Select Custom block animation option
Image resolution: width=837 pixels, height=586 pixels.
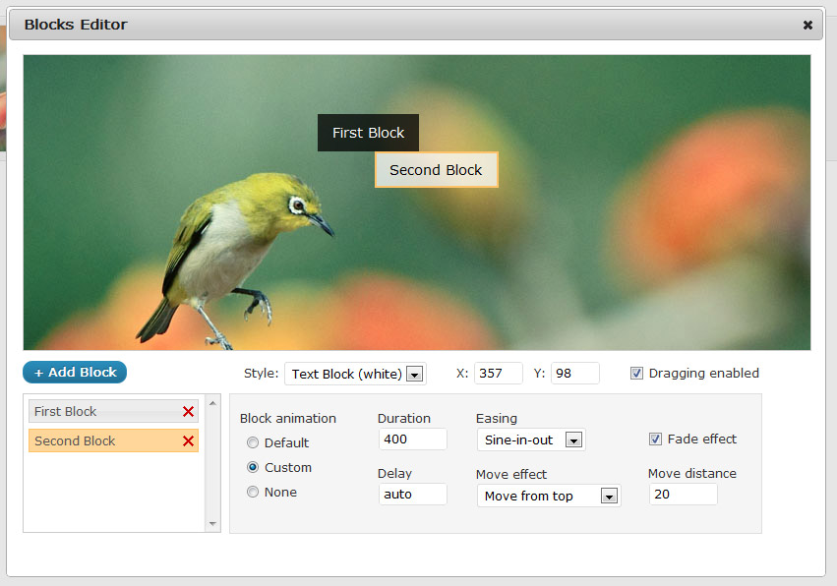click(253, 468)
